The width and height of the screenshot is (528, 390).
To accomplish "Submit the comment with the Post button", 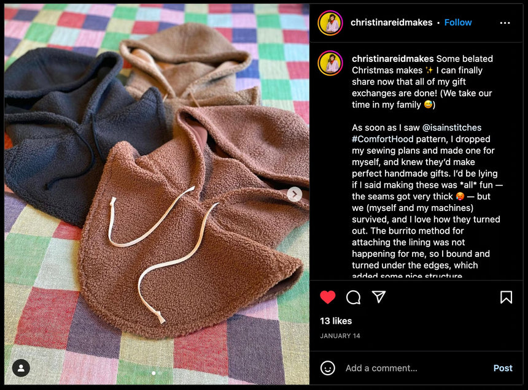I will pyautogui.click(x=503, y=368).
